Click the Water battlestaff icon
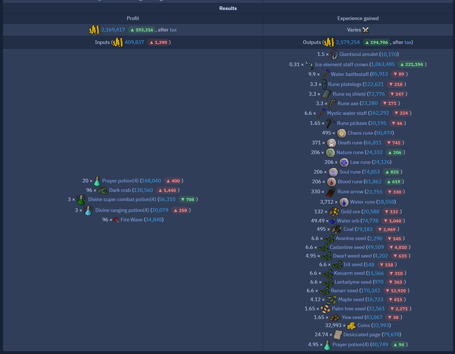 click(325, 74)
